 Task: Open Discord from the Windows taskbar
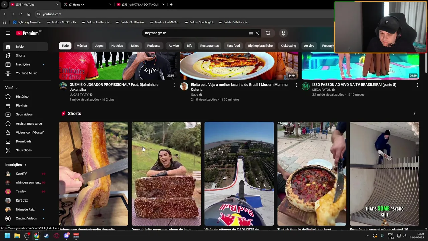[66, 236]
